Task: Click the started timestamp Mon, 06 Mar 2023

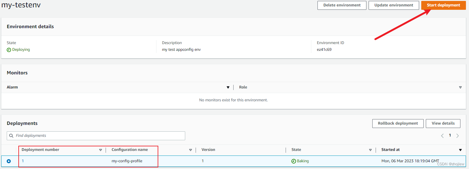Action: click(410, 161)
